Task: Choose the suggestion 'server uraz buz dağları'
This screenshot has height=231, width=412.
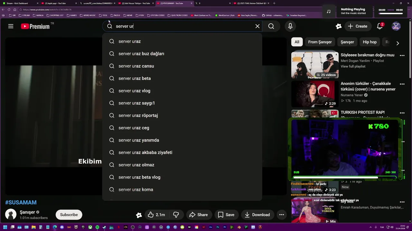Action: [182, 54]
